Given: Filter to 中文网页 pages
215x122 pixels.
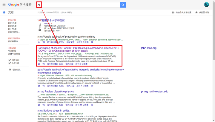Looking at the screenshot, I should tap(12, 51).
